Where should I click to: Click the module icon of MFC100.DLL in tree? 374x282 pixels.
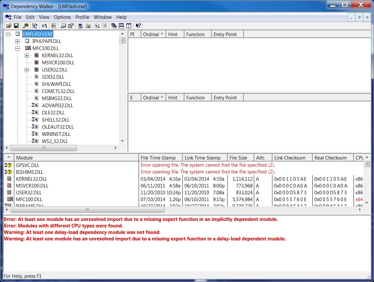point(28,48)
